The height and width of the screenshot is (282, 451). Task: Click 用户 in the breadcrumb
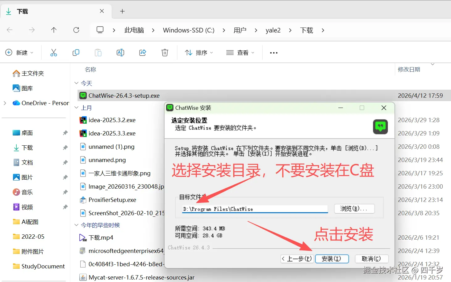(240, 30)
